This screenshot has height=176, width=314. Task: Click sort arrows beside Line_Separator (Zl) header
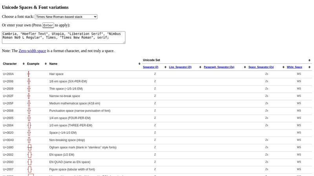pyautogui.click(x=200, y=67)
